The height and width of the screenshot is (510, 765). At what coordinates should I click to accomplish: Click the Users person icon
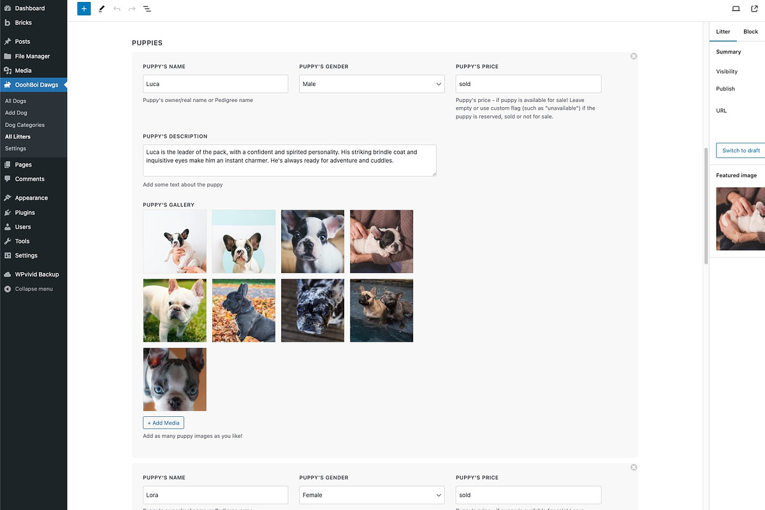(x=8, y=227)
